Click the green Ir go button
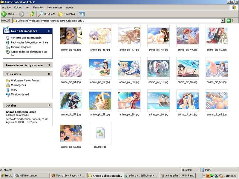The image size is (239, 179). pos(230,20)
